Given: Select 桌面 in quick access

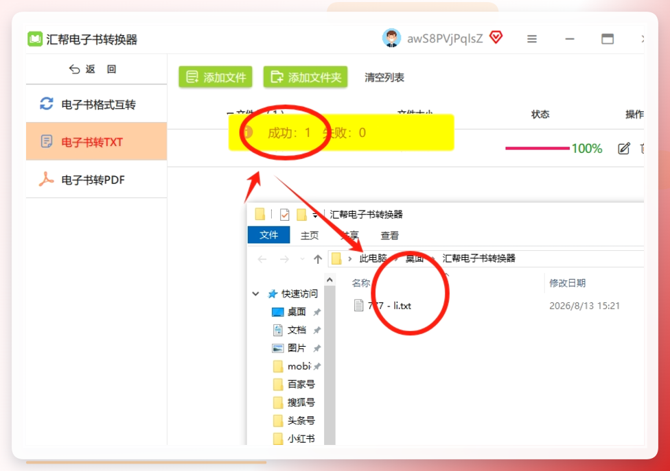Looking at the screenshot, I should pos(297,312).
